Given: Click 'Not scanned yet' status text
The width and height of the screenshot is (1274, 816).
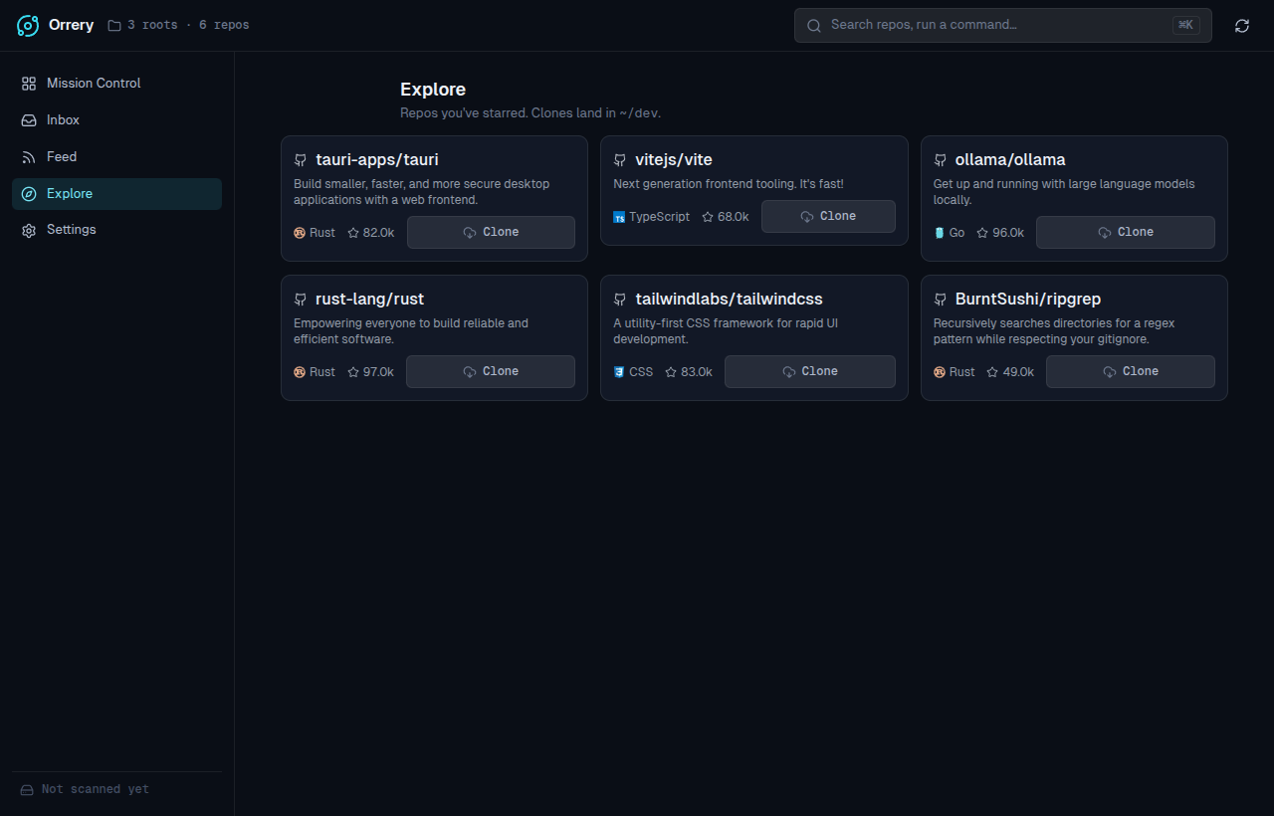Looking at the screenshot, I should click(x=96, y=789).
